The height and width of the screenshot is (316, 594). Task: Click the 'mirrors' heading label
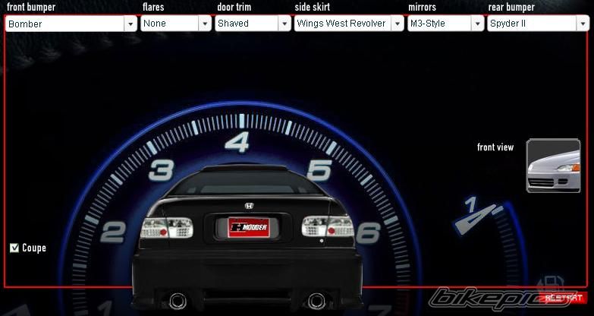pos(422,7)
